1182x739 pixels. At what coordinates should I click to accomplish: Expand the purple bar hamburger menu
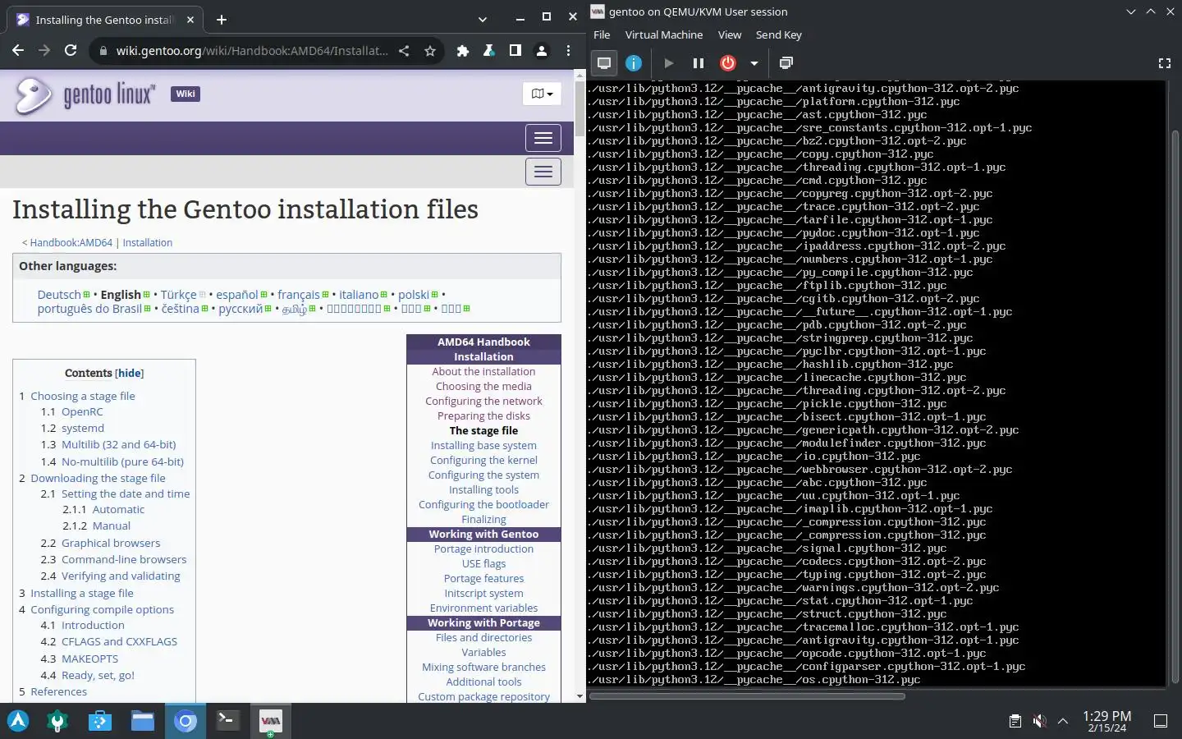click(x=543, y=138)
